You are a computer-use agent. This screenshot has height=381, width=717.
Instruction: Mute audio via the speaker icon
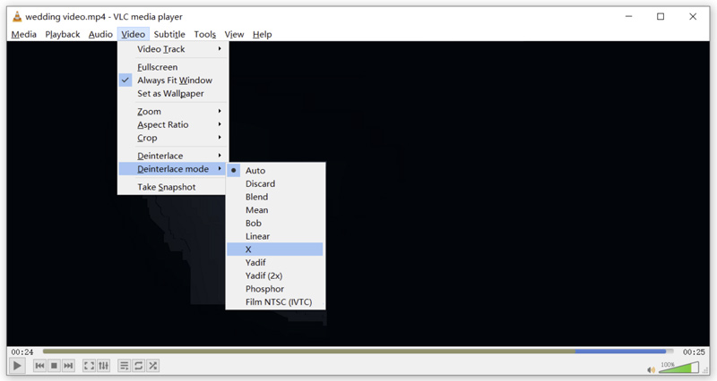click(652, 369)
